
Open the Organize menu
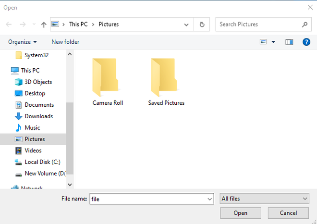(x=23, y=42)
